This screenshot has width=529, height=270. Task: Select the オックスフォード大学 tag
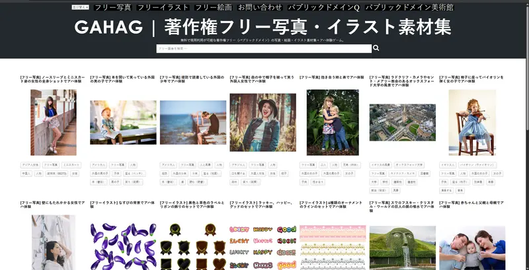[x=409, y=165]
